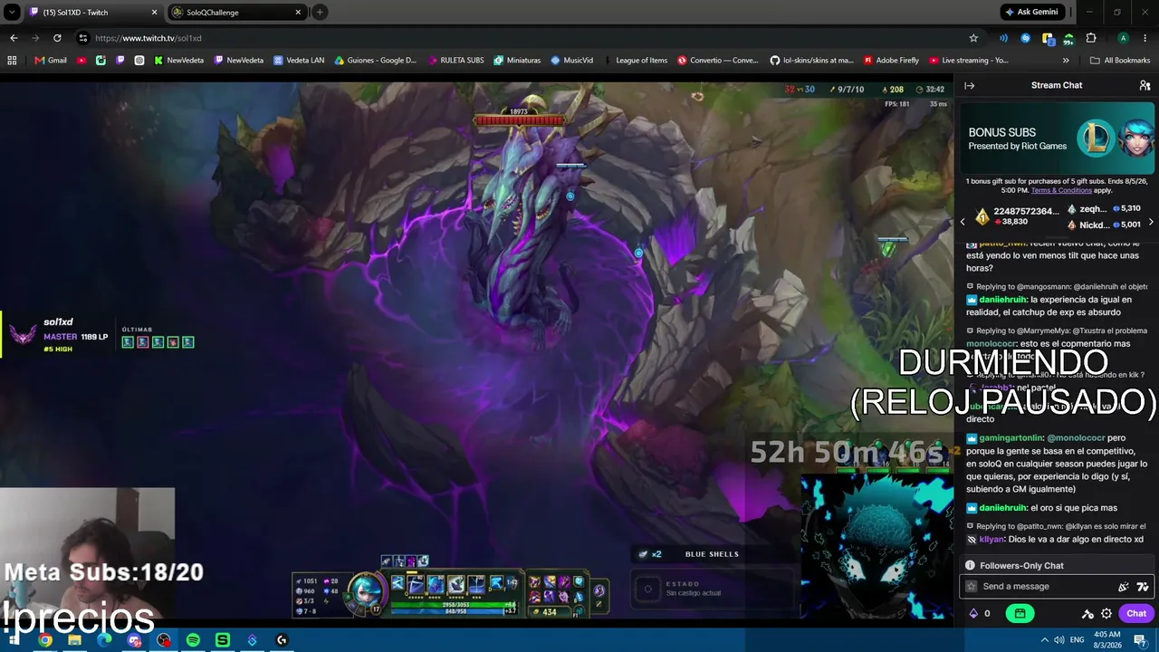Open the YouTube bookmark icon
The image size is (1159, 652).
coord(81,61)
